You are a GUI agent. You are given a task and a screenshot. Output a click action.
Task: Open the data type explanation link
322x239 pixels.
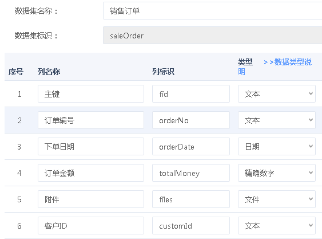288,62
